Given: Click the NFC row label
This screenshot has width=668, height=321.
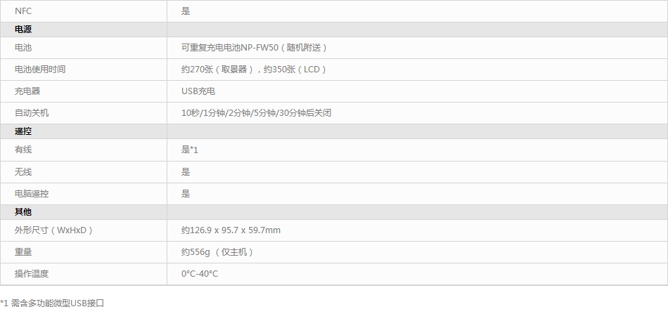Looking at the screenshot, I should [x=23, y=11].
